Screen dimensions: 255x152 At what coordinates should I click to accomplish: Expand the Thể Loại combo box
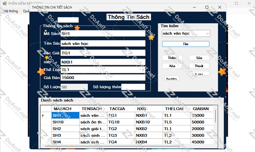pyautogui.click(x=143, y=70)
